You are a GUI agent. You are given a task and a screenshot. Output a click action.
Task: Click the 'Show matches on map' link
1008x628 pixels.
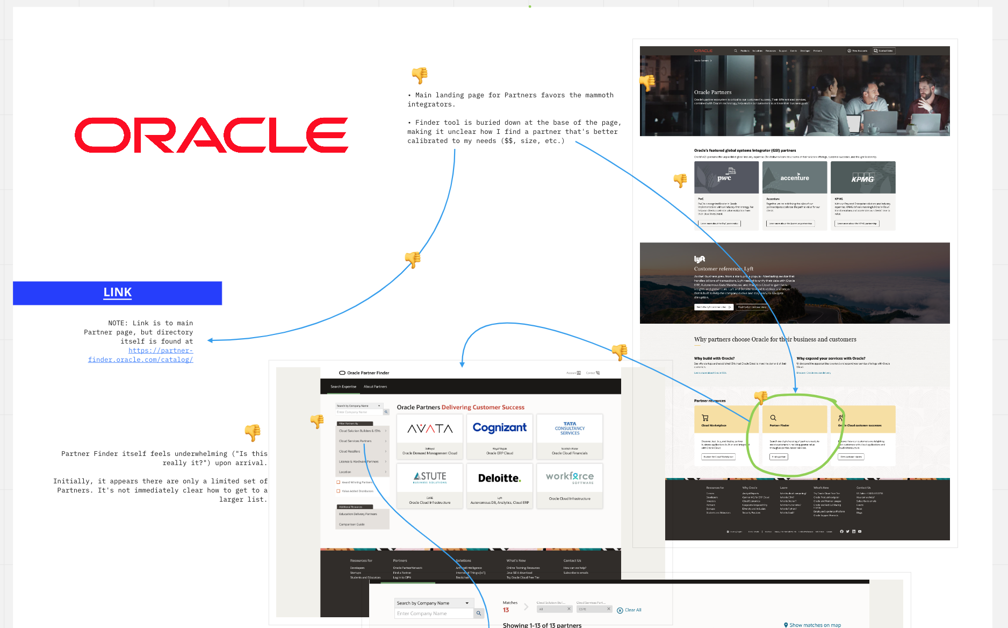(x=815, y=625)
